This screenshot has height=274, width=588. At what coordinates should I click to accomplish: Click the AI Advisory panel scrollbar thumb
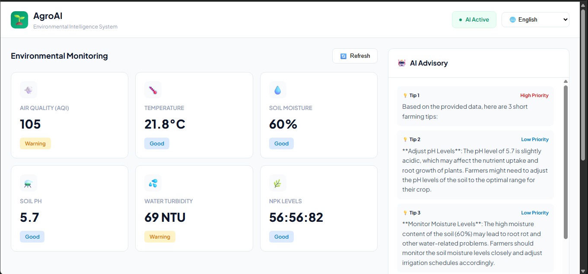566,162
